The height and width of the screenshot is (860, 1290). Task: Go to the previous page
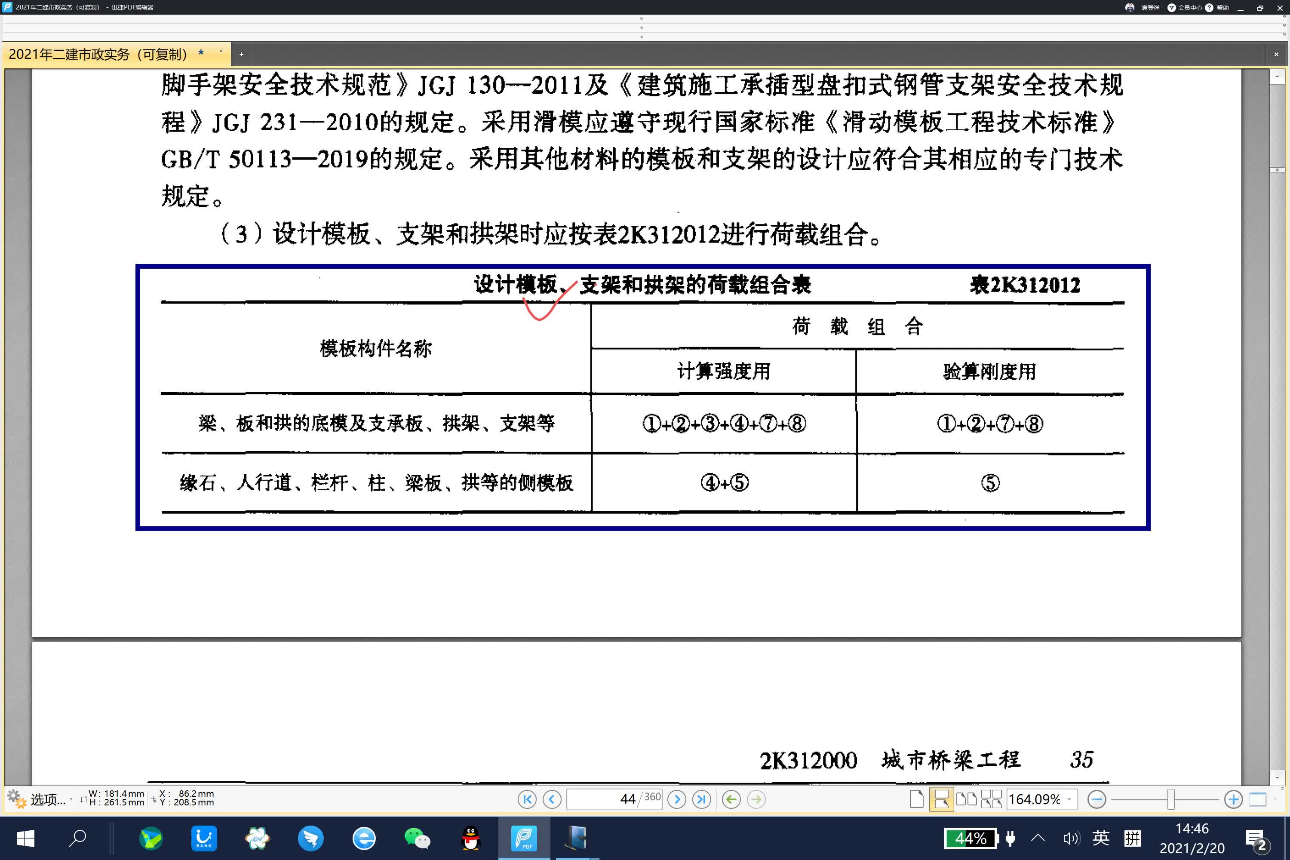tap(552, 799)
